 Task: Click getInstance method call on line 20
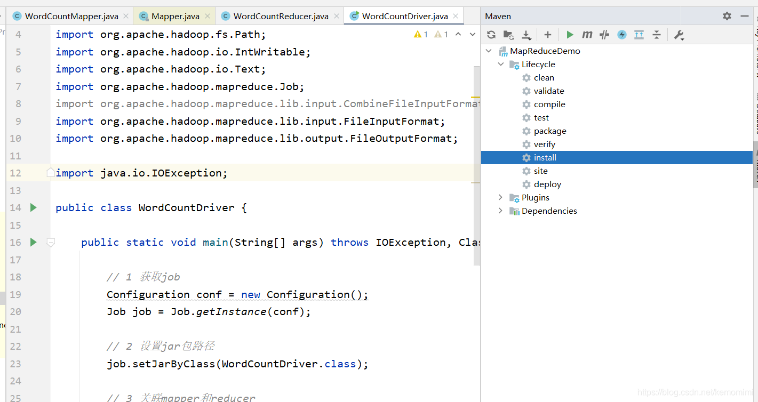(232, 311)
